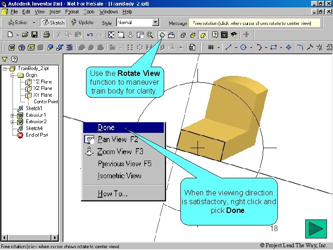Click the browser scrollbar right arrow
The image size is (333, 250).
click(55, 237)
